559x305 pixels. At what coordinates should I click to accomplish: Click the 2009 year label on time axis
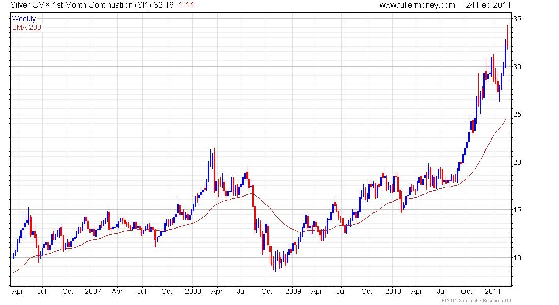(x=293, y=291)
